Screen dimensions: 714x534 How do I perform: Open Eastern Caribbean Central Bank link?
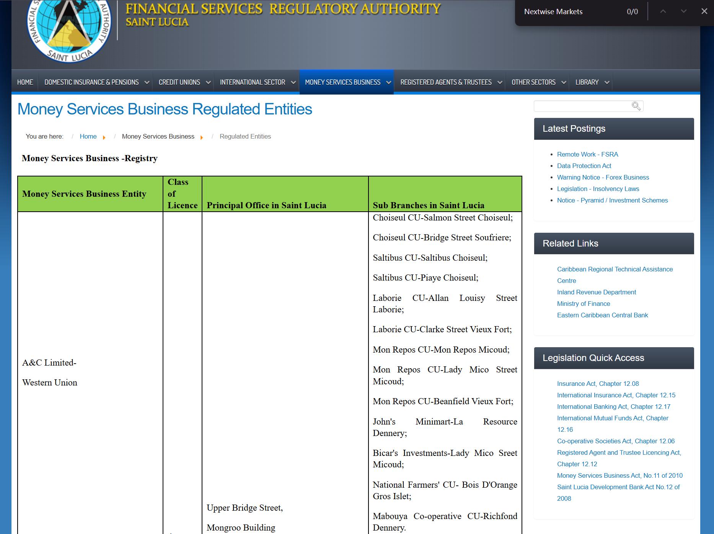click(x=602, y=315)
